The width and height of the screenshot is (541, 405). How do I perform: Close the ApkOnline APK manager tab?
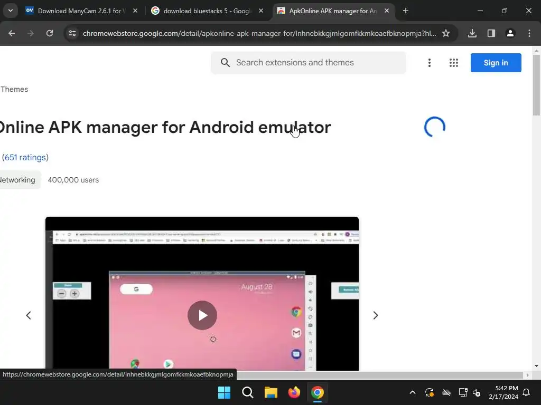(x=387, y=11)
